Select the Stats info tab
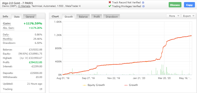This screenshot has height=93, width=197. point(17,17)
